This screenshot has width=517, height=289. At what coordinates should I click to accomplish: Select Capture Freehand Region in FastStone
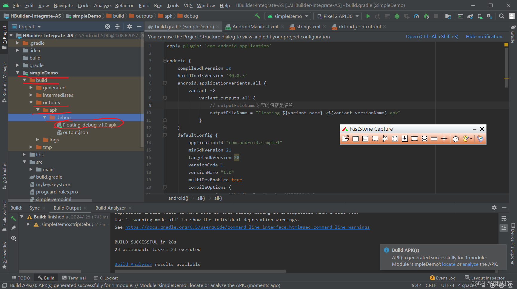[385, 138]
